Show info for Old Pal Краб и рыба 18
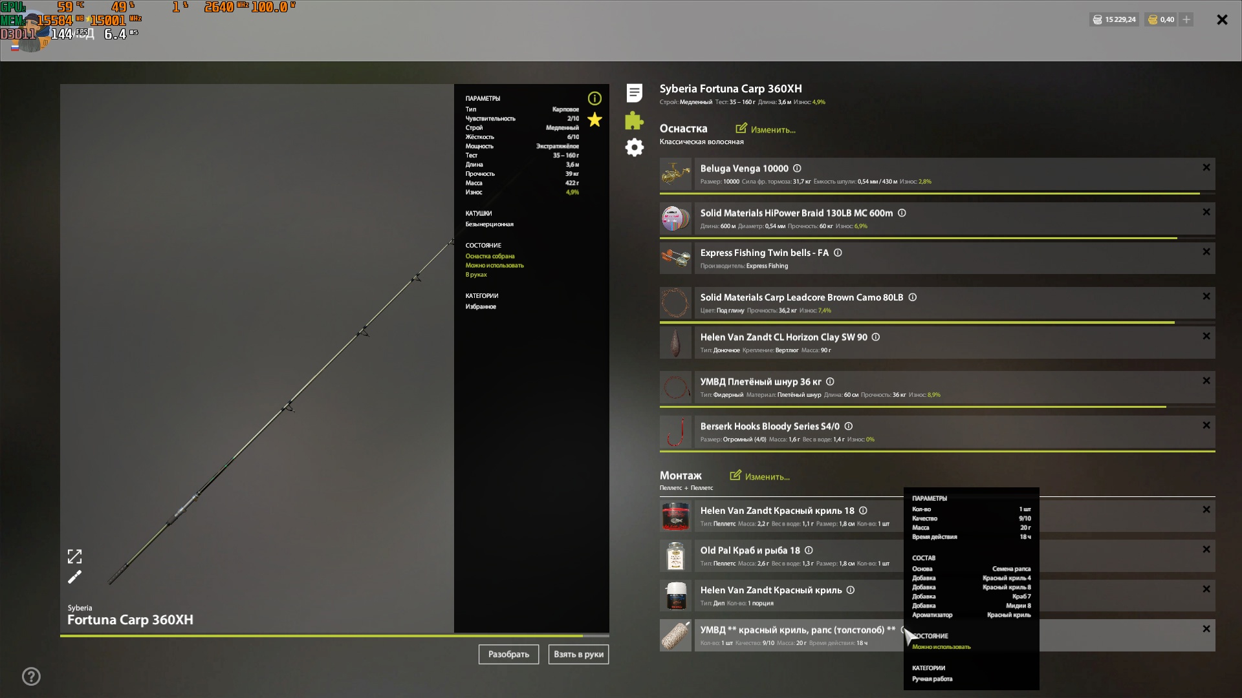 click(x=809, y=550)
